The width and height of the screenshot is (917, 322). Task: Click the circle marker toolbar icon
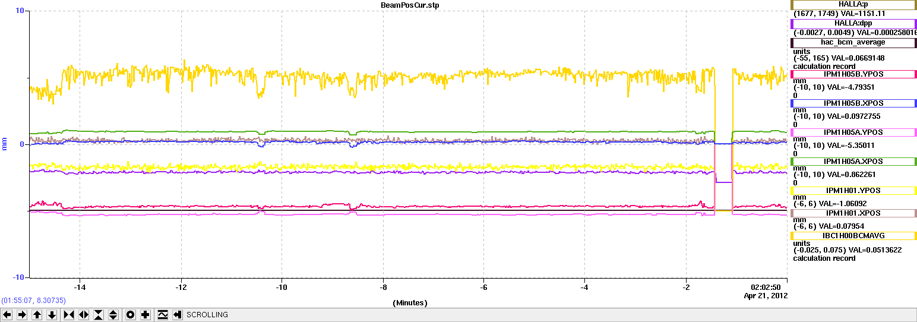[130, 315]
